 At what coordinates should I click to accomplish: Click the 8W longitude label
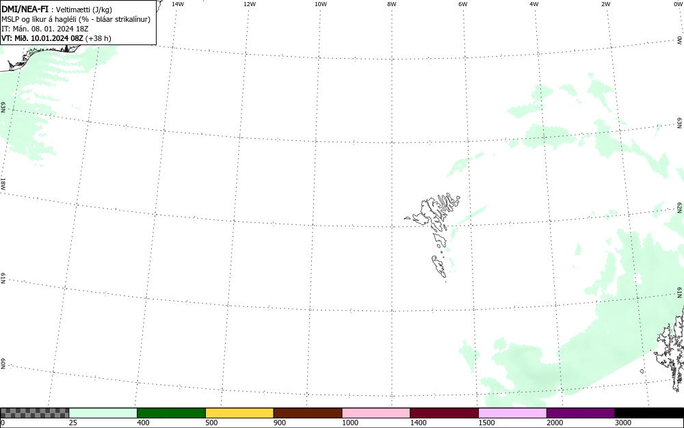[392, 4]
